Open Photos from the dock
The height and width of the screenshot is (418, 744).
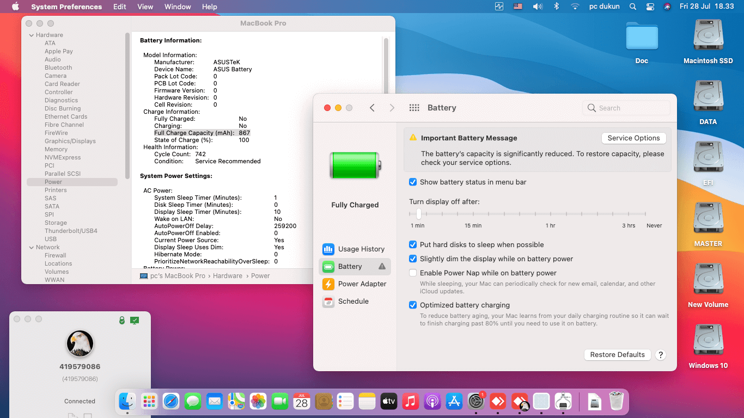click(x=258, y=402)
